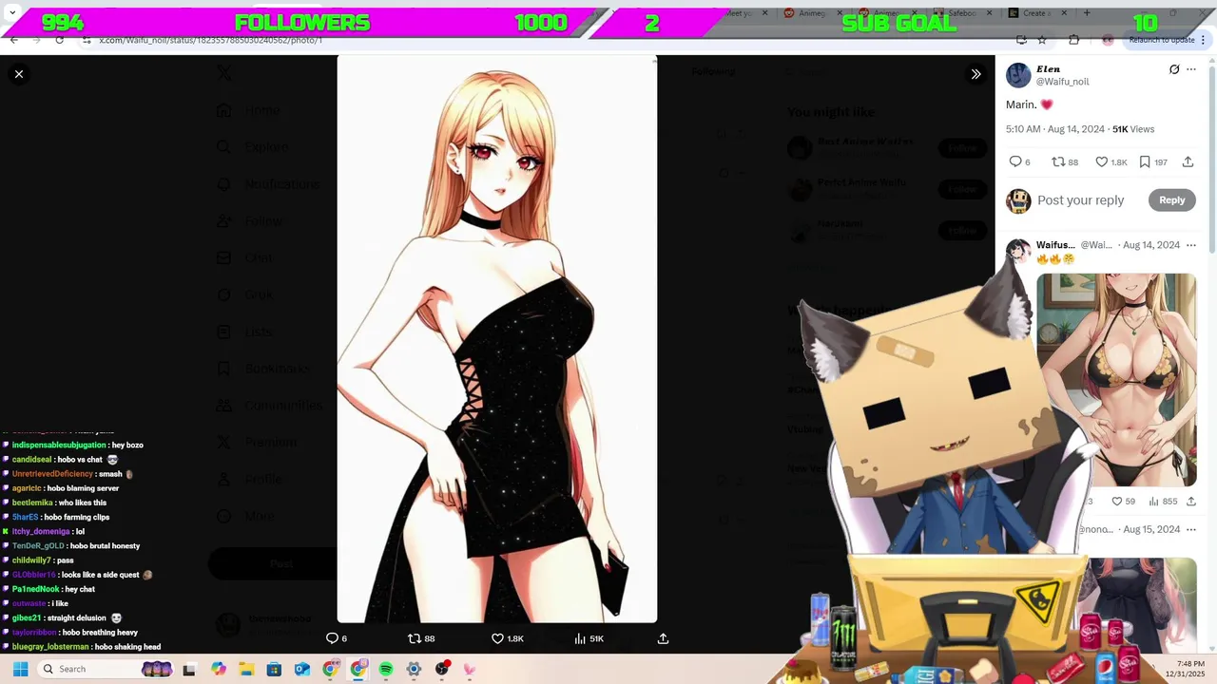
Task: Open the tab search dropdown arrow
Action: click(11, 13)
